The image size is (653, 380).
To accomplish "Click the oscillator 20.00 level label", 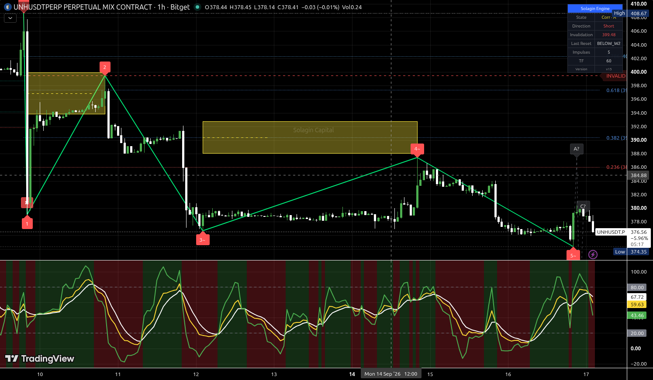I will 637,333.
